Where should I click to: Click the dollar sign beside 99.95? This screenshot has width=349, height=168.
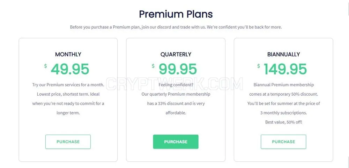[153, 66]
